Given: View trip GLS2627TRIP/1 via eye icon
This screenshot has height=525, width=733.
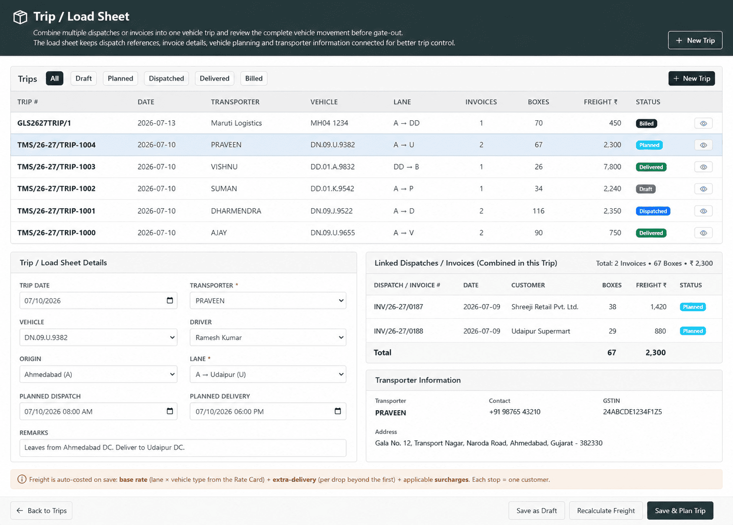Looking at the screenshot, I should 703,123.
